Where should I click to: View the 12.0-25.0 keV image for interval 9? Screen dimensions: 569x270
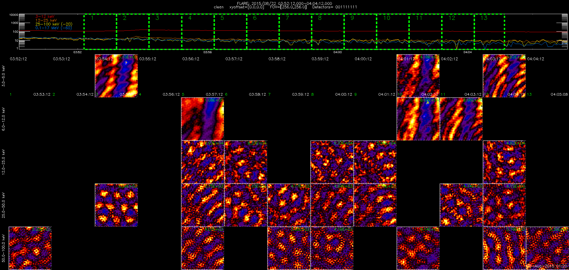375,162
